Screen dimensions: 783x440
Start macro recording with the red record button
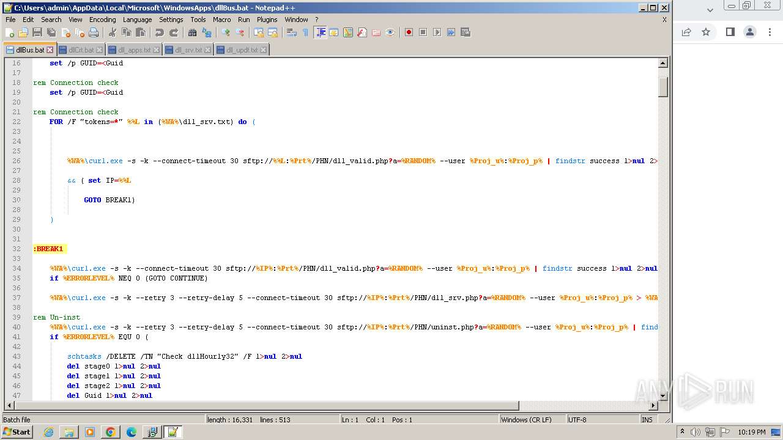click(409, 32)
